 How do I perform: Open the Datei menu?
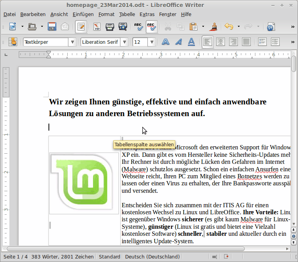click(9, 14)
